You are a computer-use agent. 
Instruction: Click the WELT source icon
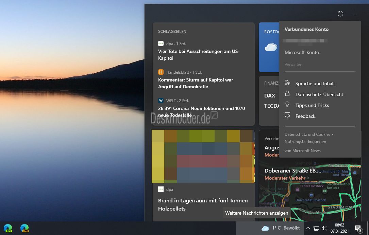[161, 100]
